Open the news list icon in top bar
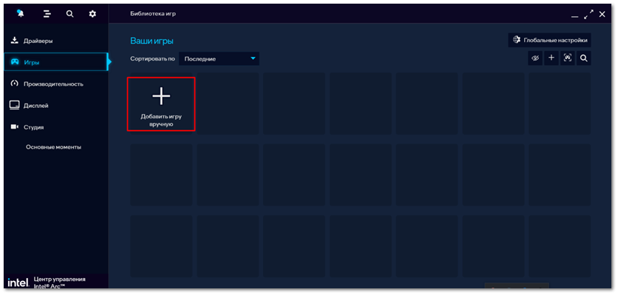This screenshot has width=618, height=295. click(x=47, y=14)
